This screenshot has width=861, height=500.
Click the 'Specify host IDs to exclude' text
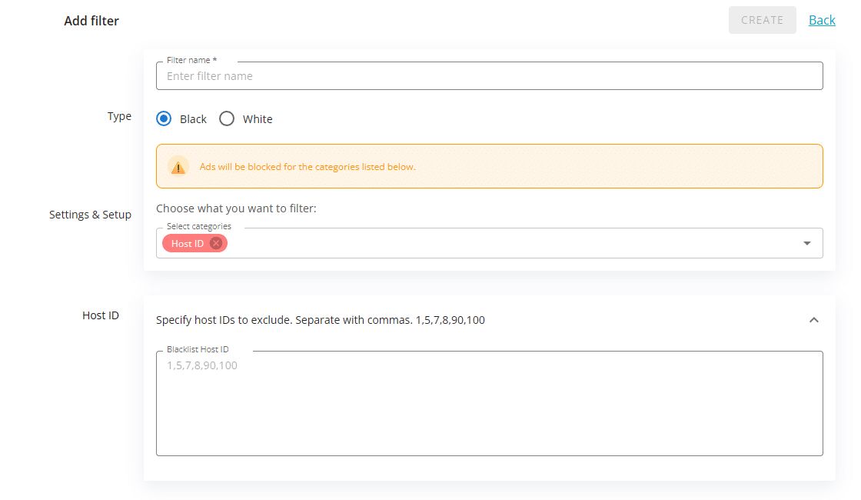320,320
